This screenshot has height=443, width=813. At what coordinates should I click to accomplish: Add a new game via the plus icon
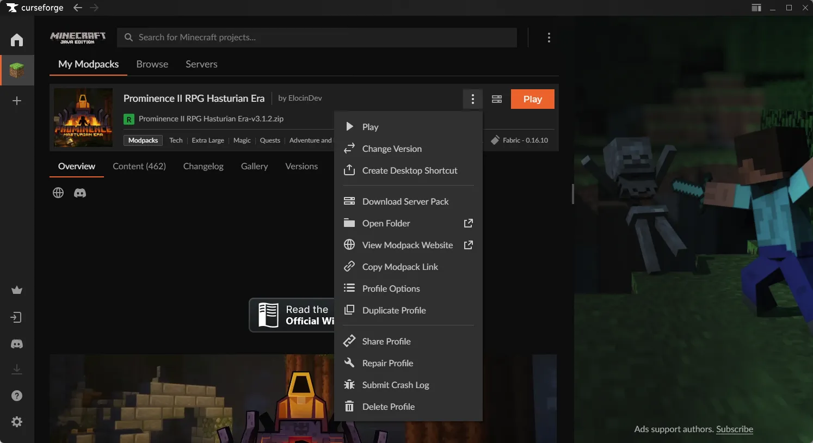[x=16, y=100]
